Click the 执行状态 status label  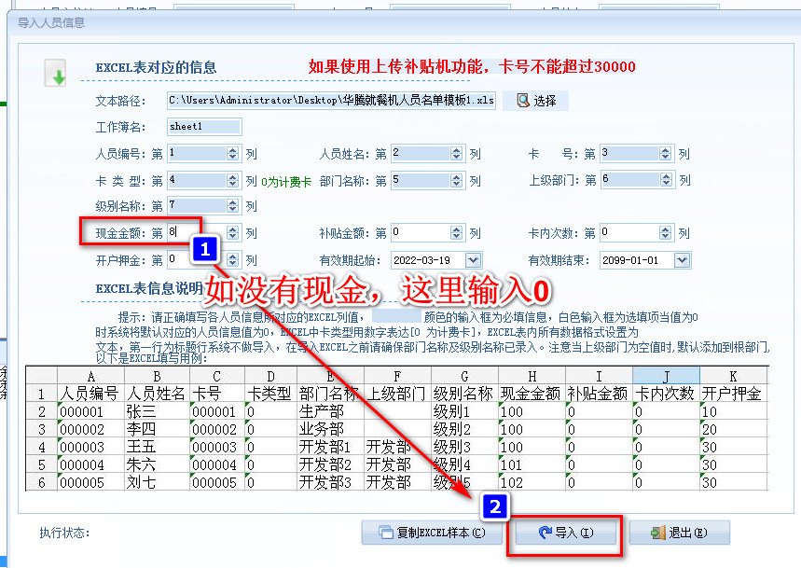point(64,533)
